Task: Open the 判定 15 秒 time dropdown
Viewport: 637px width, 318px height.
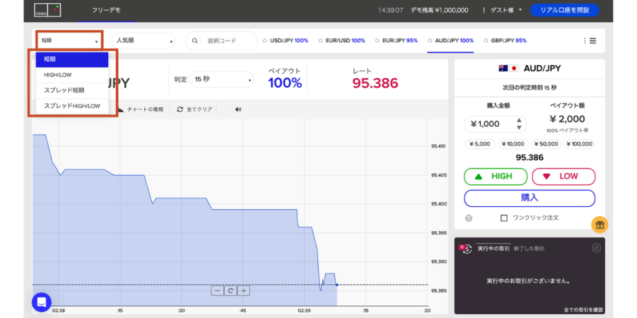Action: [x=222, y=79]
